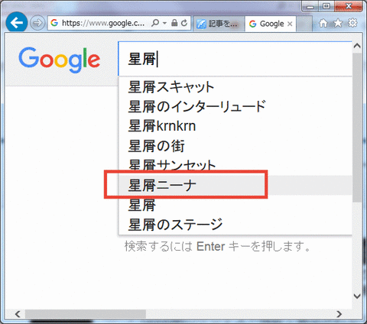Click the vertical scrollbar down arrow

[x=357, y=296]
